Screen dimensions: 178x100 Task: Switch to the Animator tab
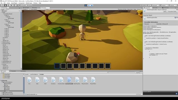(26, 8)
